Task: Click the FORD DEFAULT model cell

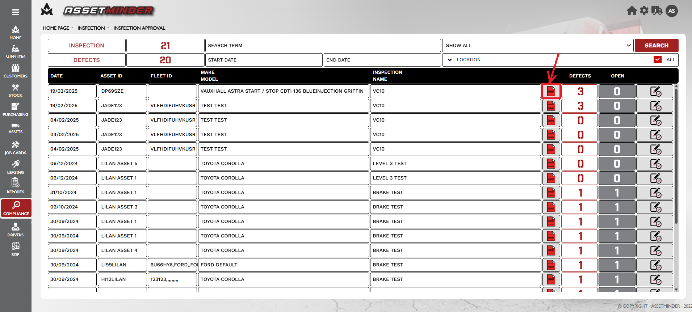Action: pyautogui.click(x=284, y=265)
